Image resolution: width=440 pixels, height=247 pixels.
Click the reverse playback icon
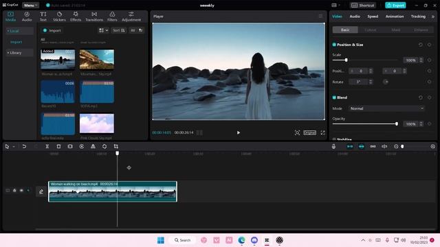pyautogui.click(x=81, y=146)
